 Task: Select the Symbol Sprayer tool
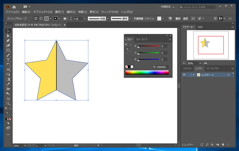[8, 89]
